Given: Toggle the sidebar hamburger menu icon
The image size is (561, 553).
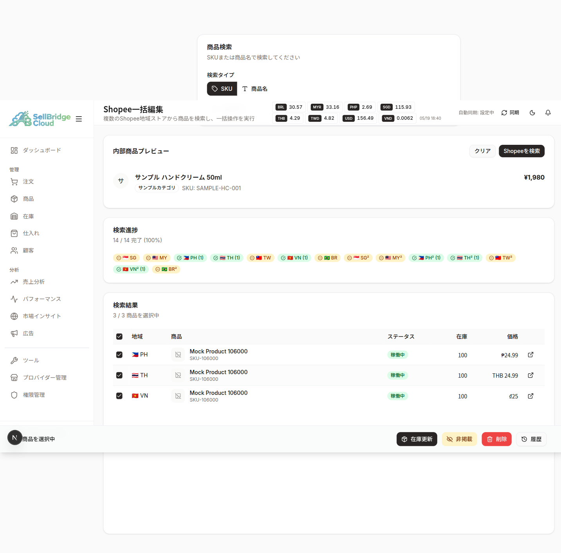Looking at the screenshot, I should (79, 119).
